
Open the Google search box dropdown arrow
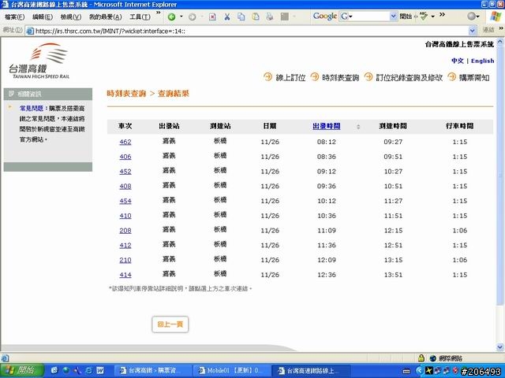point(393,16)
